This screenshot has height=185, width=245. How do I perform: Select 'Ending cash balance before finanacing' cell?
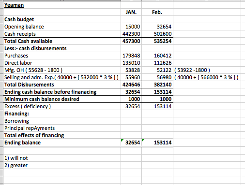click(62, 92)
